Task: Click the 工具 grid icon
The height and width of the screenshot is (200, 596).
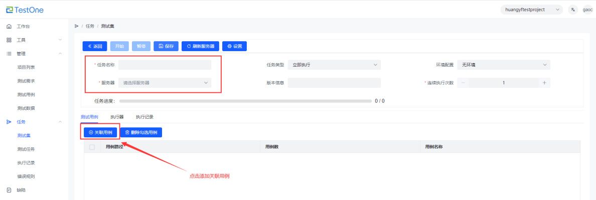Action: [9, 40]
